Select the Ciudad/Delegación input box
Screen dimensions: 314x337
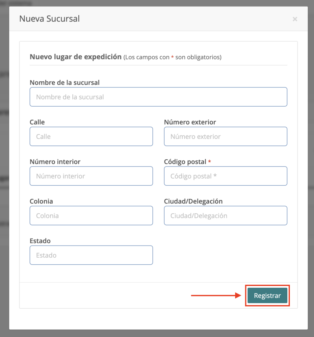(x=225, y=216)
